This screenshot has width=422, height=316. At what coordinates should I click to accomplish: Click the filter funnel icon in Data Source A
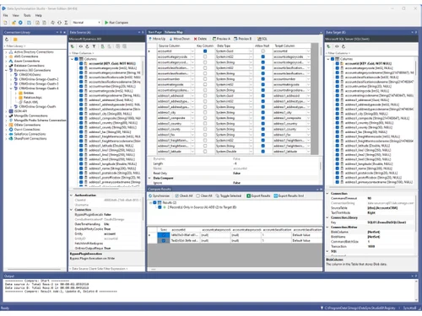tap(94, 46)
